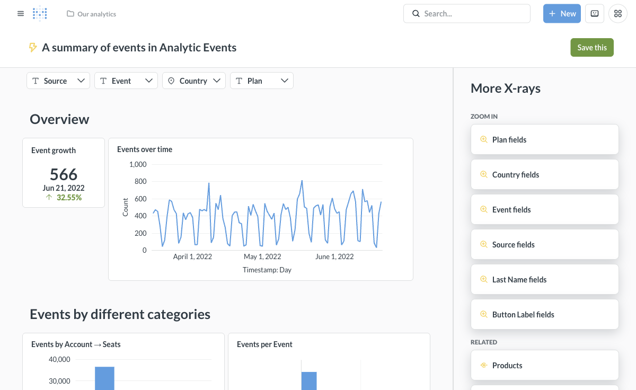The height and width of the screenshot is (390, 636).
Task: Click the zoom icon beside Plan fields
Action: 483,139
